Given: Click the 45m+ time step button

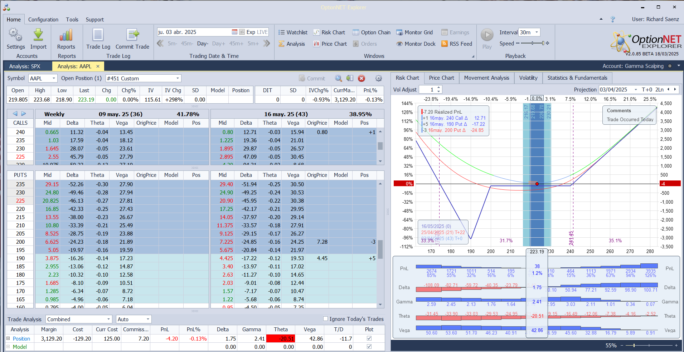Looking at the screenshot, I should tap(236, 44).
